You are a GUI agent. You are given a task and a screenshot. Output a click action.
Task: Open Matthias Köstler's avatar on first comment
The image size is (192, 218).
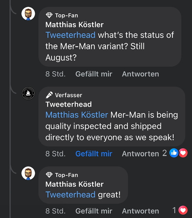click(28, 14)
